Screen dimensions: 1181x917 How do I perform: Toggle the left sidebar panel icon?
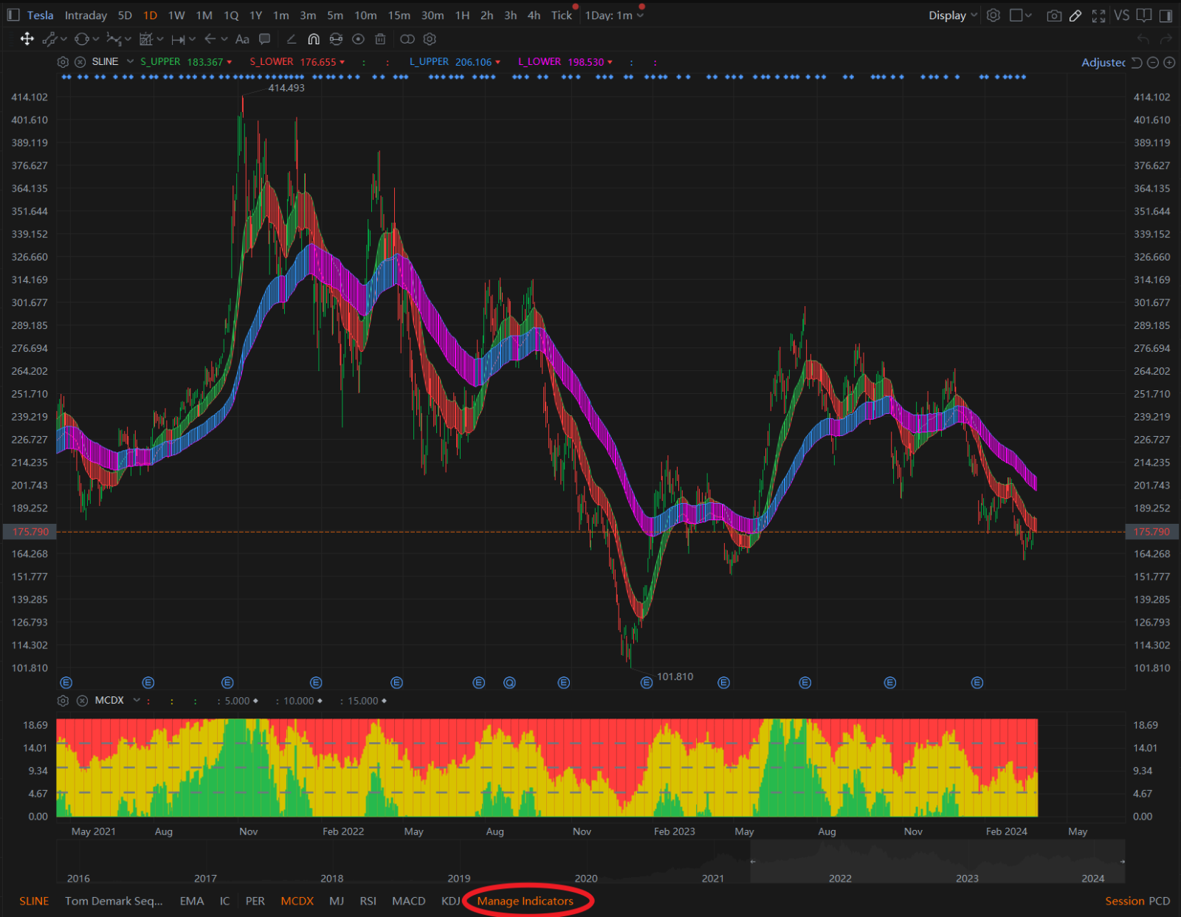tap(13, 15)
